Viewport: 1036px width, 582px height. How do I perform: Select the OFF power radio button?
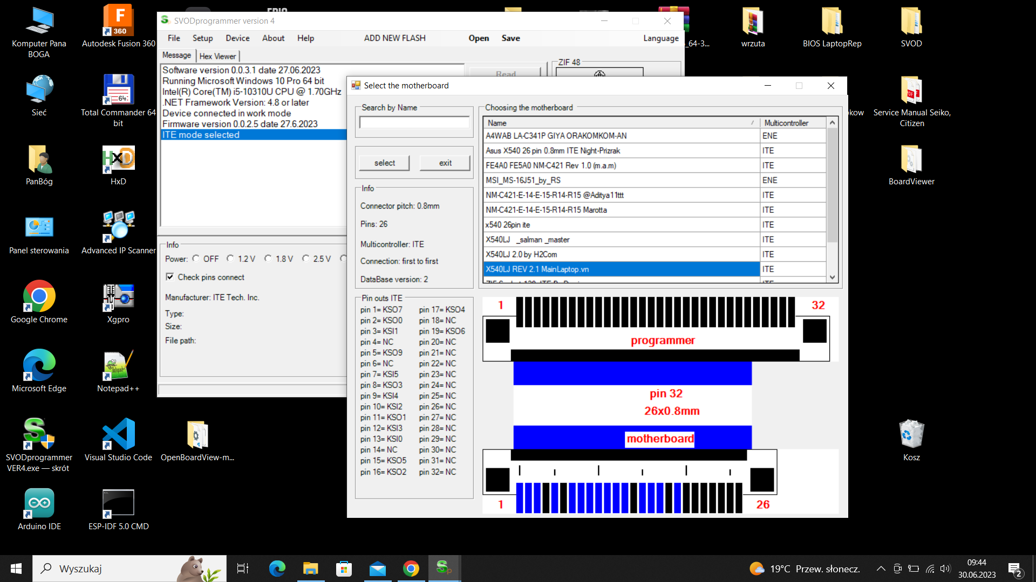[196, 259]
